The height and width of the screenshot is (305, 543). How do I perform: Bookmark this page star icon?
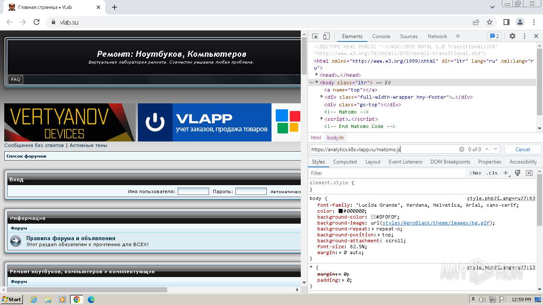point(490,22)
